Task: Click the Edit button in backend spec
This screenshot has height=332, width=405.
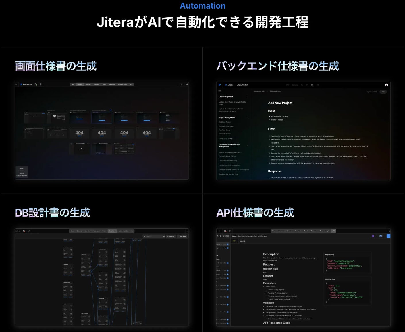Action: point(383,92)
